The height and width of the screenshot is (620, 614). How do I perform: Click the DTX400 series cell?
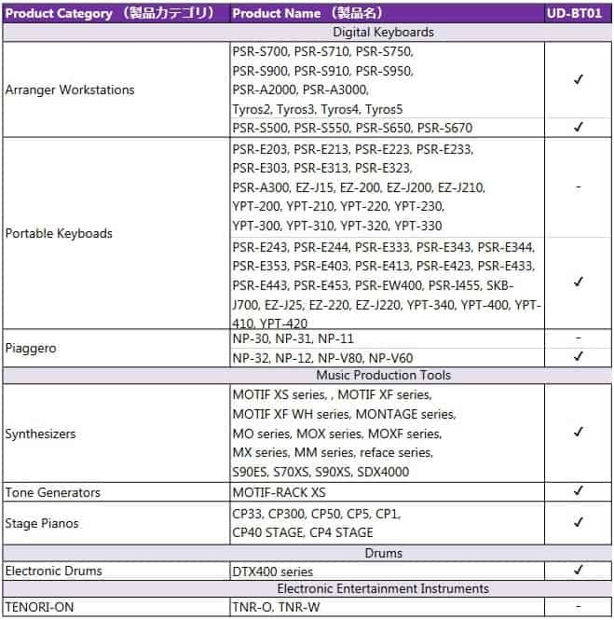click(388, 571)
